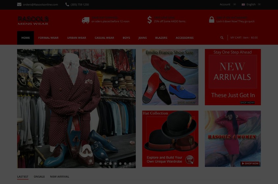This screenshot has height=184, width=278.
Task: Select the last slideshow pagination dot
Action: tap(130, 164)
